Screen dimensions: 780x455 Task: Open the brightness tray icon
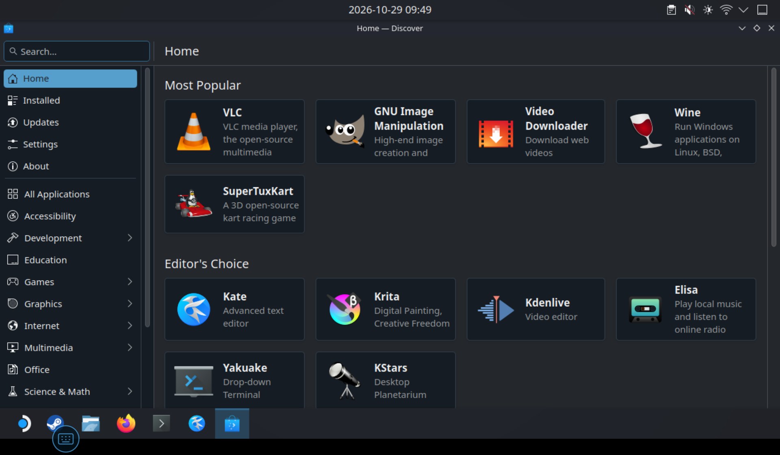pos(708,10)
